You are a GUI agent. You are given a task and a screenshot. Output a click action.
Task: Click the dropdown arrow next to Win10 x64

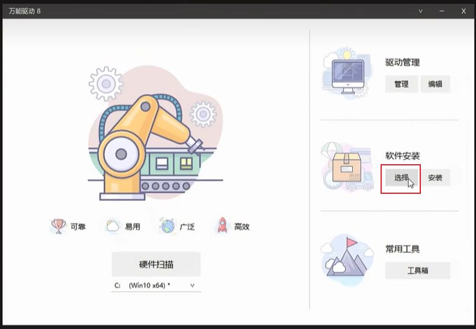192,286
